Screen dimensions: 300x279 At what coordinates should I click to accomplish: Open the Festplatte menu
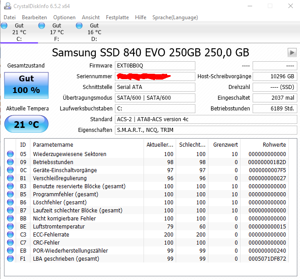[117, 17]
